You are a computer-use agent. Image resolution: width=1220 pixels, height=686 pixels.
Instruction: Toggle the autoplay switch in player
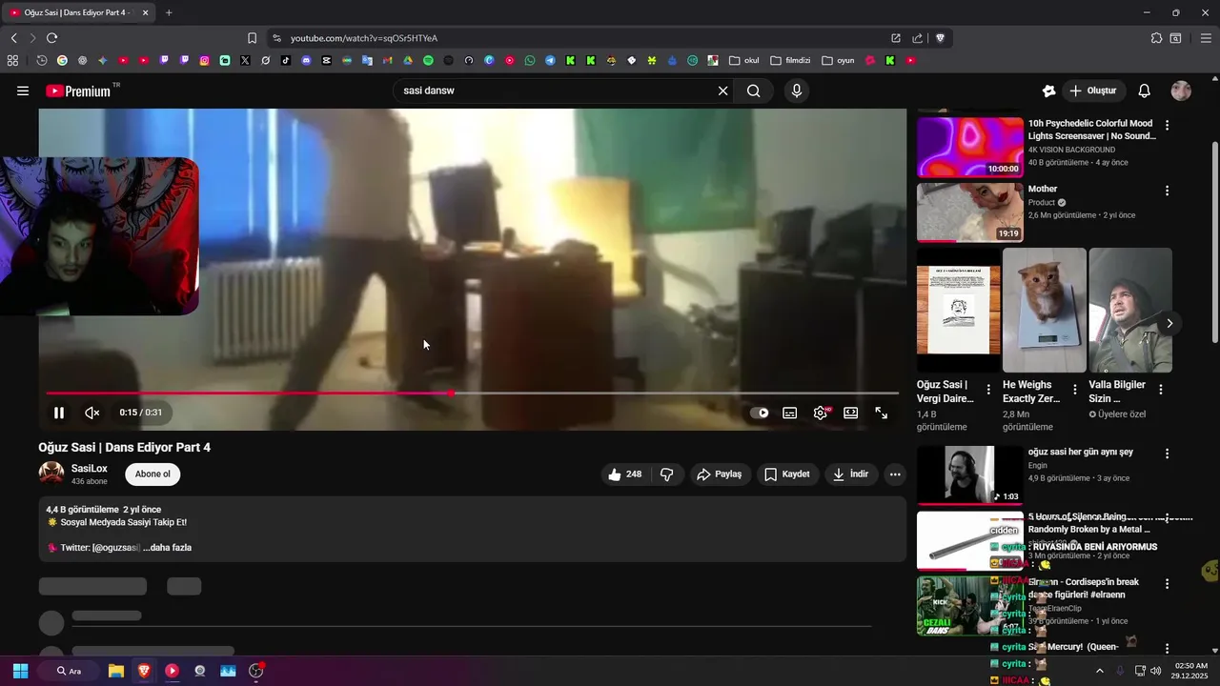pos(760,413)
